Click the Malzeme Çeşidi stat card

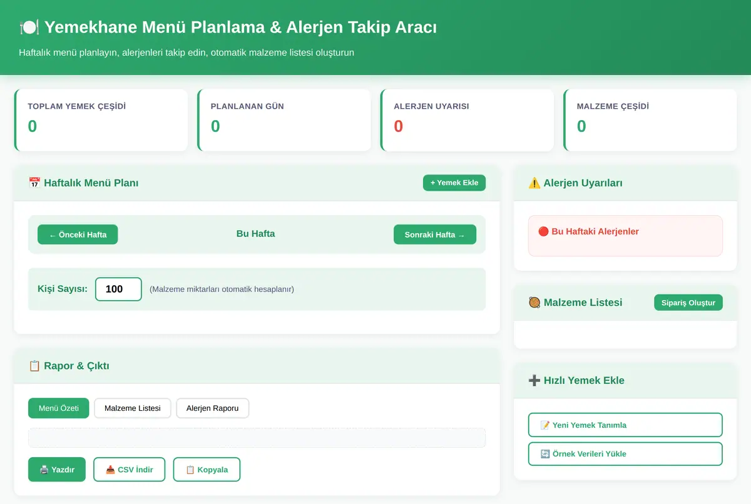coord(650,120)
